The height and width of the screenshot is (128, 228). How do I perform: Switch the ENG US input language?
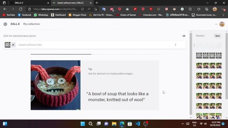(195, 124)
